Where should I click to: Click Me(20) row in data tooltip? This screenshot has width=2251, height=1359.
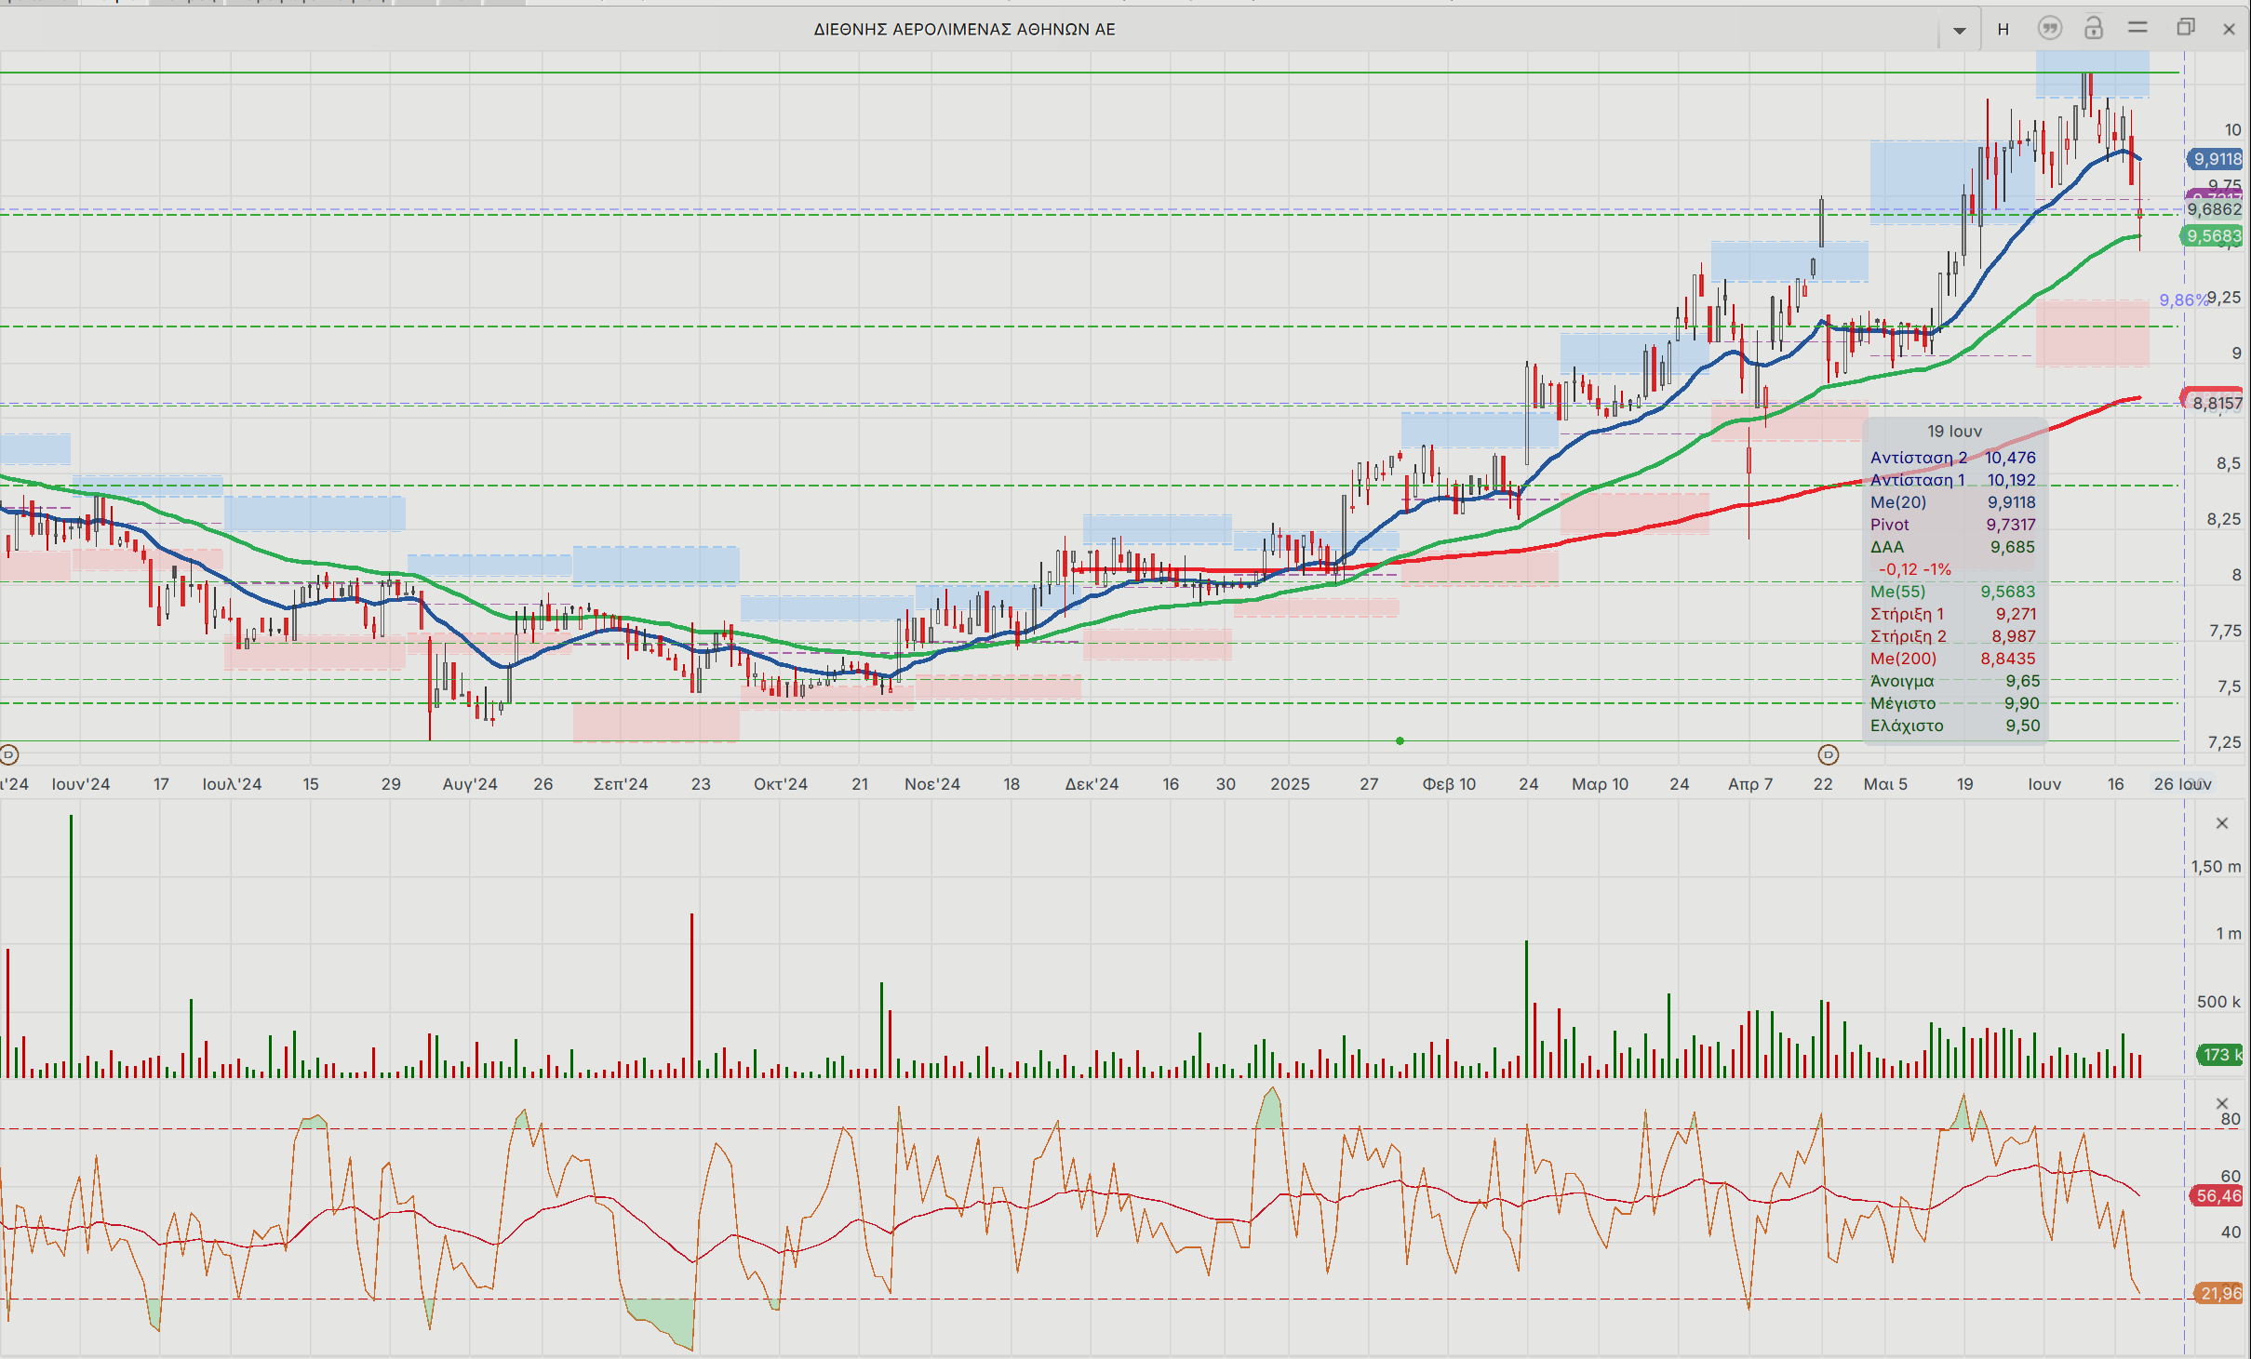(1953, 502)
